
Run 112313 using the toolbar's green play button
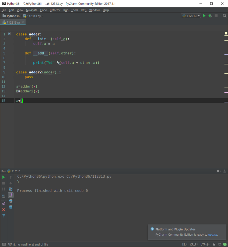204,16
